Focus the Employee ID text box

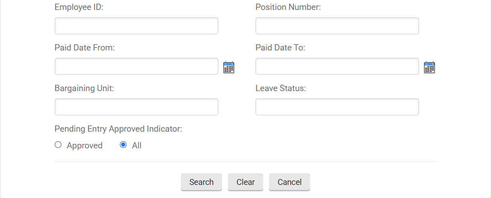tap(136, 26)
